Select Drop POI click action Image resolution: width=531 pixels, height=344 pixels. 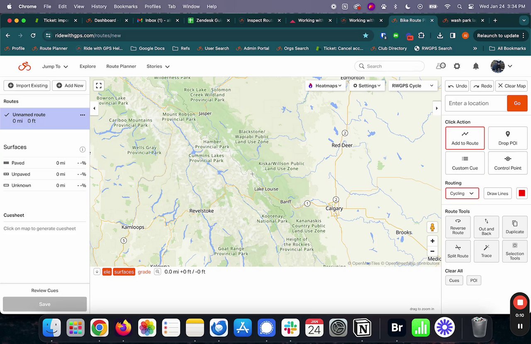click(x=508, y=138)
